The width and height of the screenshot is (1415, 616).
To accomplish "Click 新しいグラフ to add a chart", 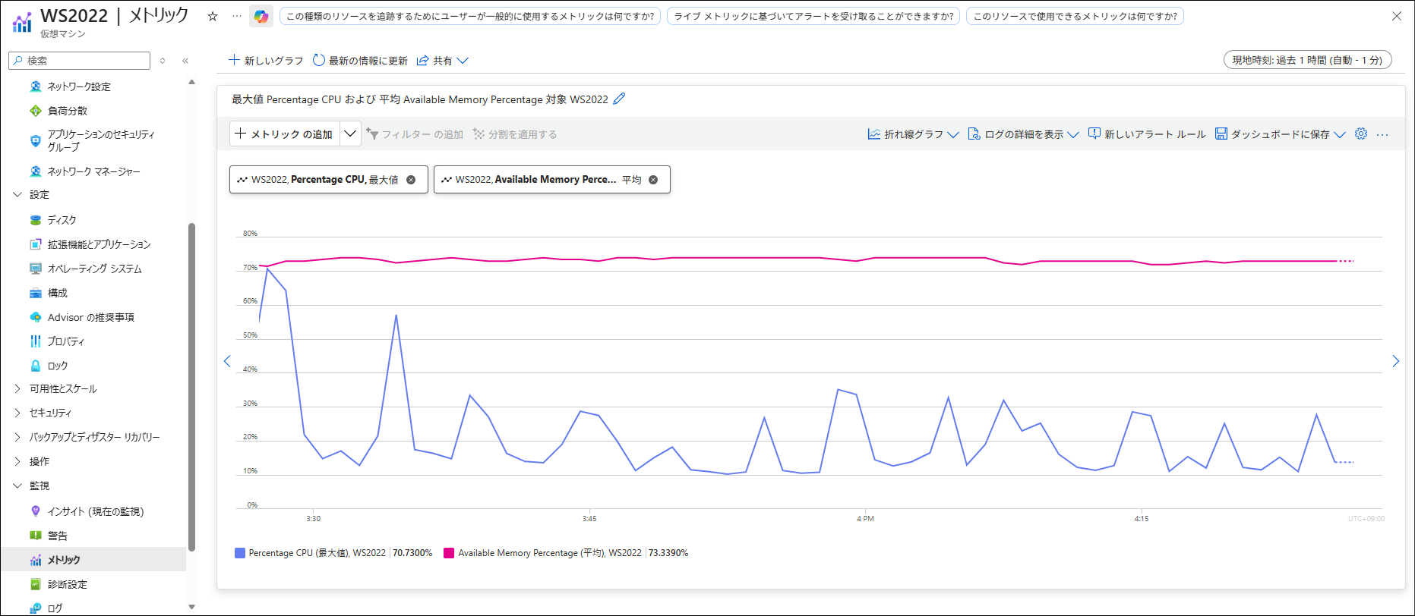I will coord(266,61).
